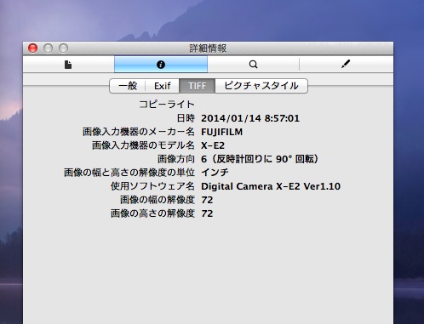Select the info circle inspector icon
424x324 pixels.
pyautogui.click(x=161, y=65)
